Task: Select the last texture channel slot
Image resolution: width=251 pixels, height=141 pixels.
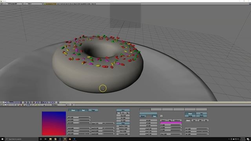Action: [x=201, y=110]
